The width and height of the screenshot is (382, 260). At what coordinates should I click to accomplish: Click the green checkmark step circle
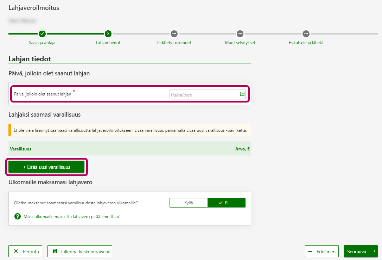pos(42,34)
